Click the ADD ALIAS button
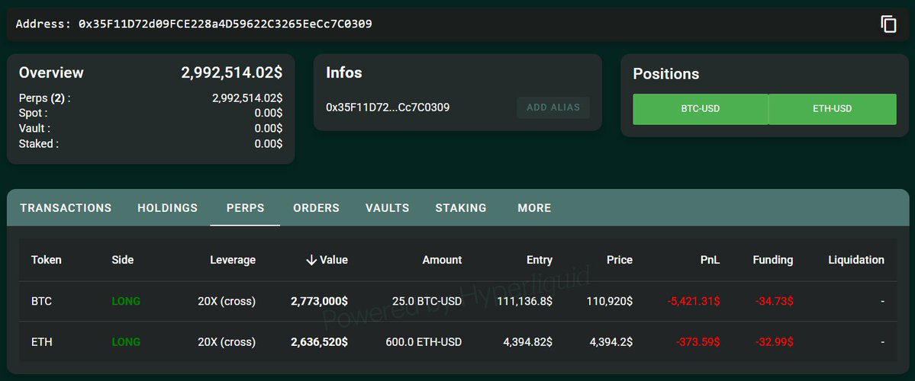Viewport: 915px width, 381px height. click(x=553, y=107)
